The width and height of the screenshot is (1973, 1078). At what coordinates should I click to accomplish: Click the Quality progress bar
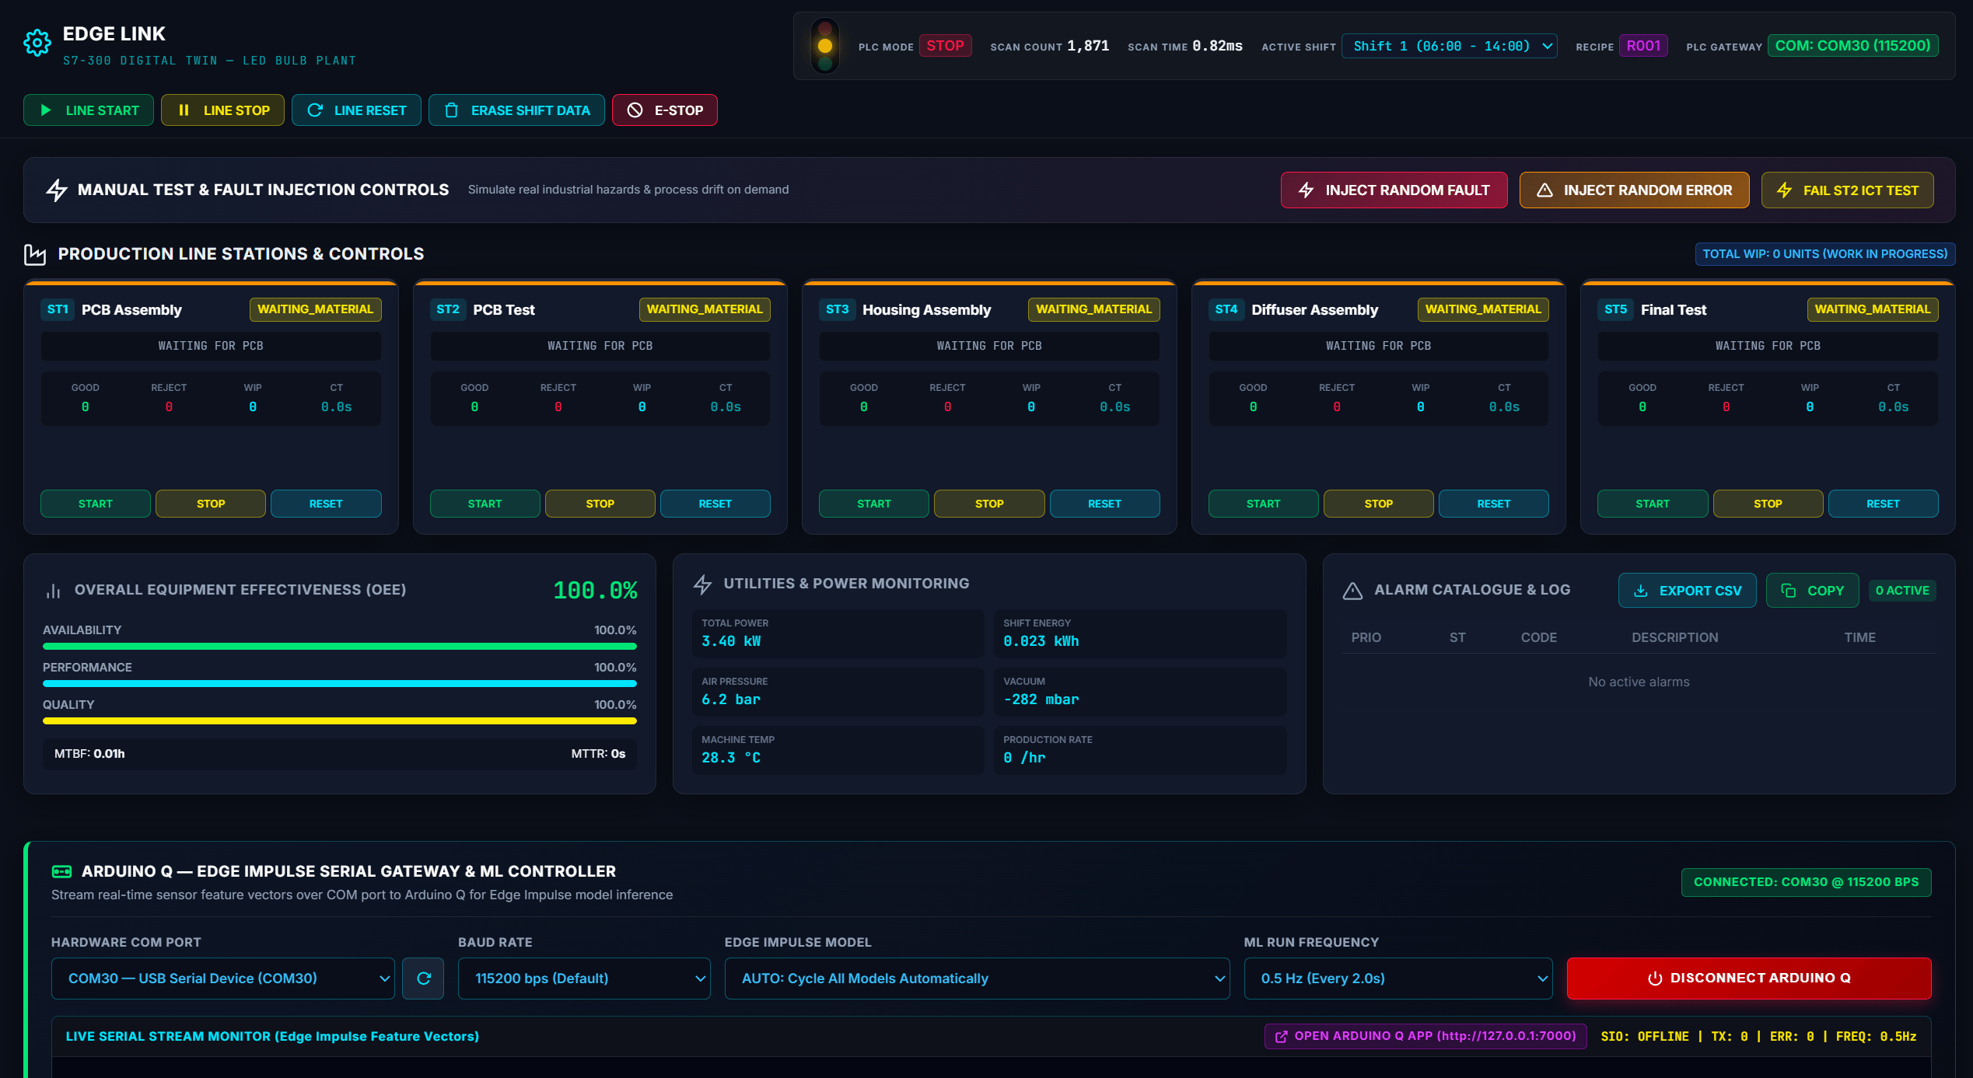[340, 720]
